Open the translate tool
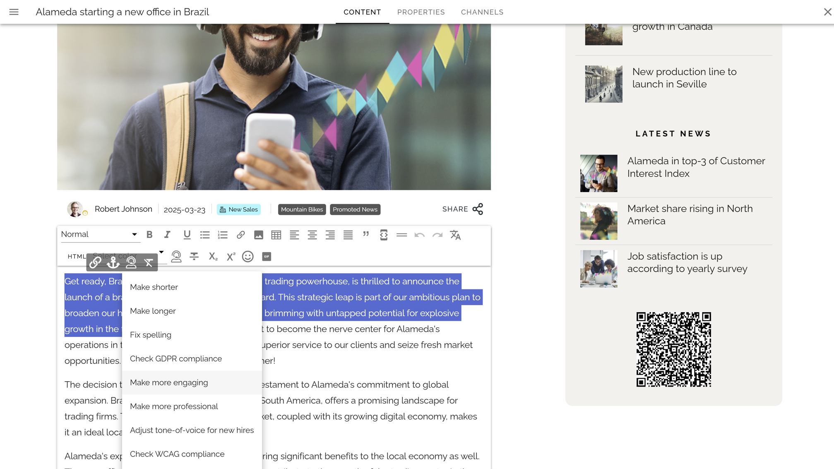 tap(455, 235)
